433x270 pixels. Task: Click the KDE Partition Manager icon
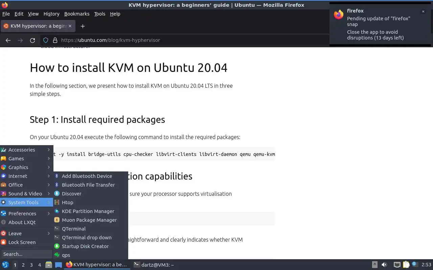coord(57,211)
